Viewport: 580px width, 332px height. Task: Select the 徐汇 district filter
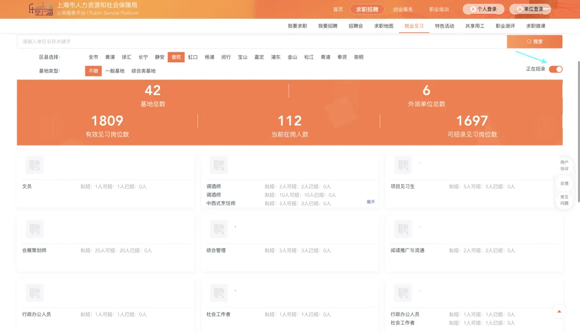click(x=127, y=57)
